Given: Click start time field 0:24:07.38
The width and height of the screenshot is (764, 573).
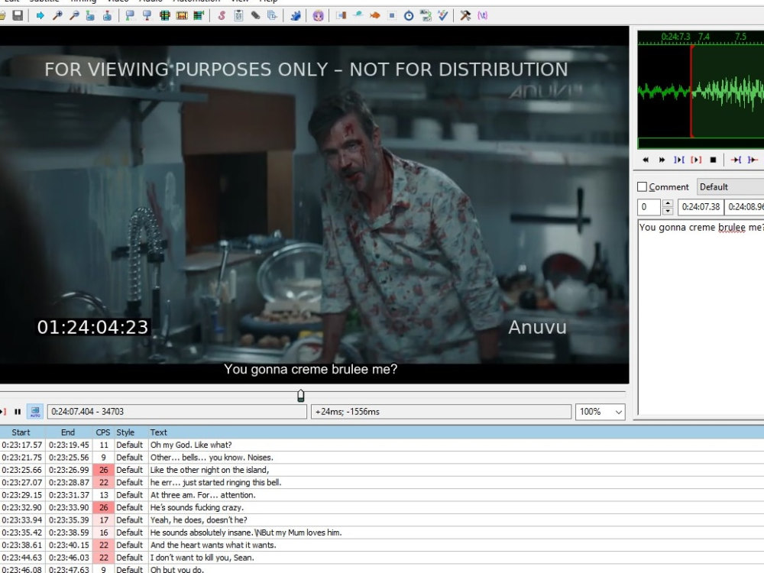Looking at the screenshot, I should 700,207.
